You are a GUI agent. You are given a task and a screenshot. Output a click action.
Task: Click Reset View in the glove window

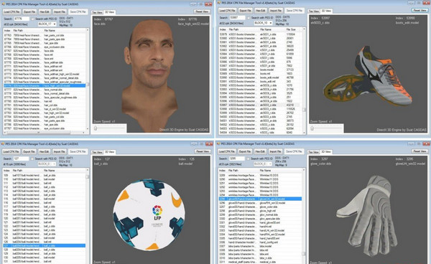[420, 151]
